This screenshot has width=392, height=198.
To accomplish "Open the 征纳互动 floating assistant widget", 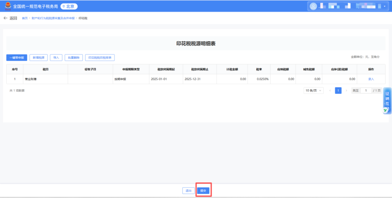I will (x=387, y=101).
